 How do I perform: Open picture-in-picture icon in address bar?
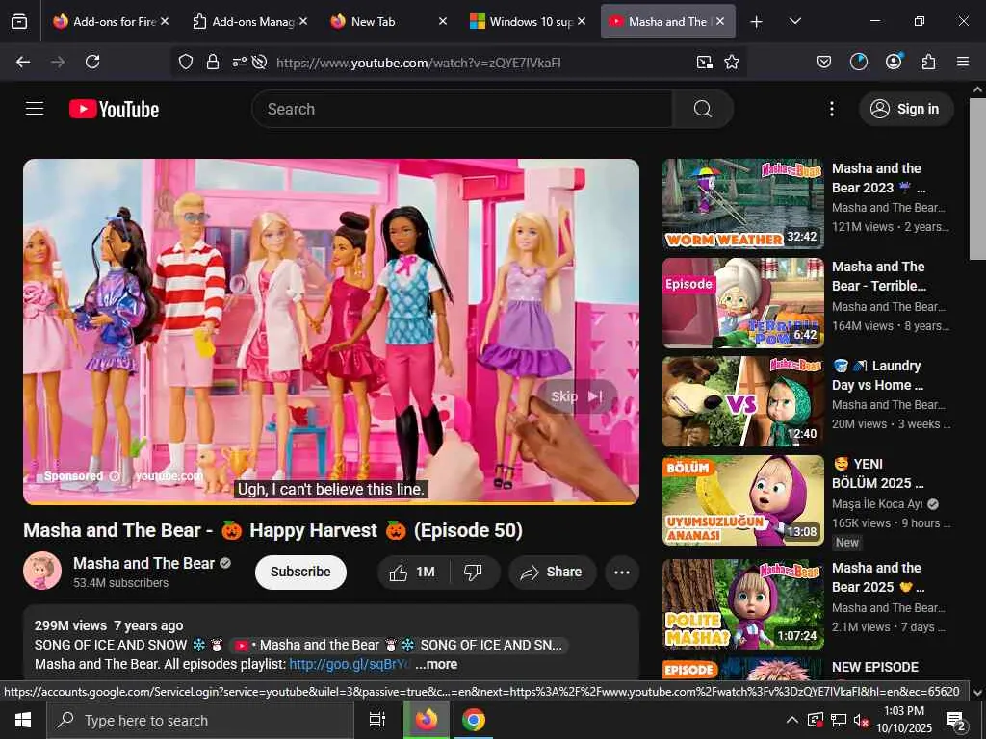(x=705, y=62)
